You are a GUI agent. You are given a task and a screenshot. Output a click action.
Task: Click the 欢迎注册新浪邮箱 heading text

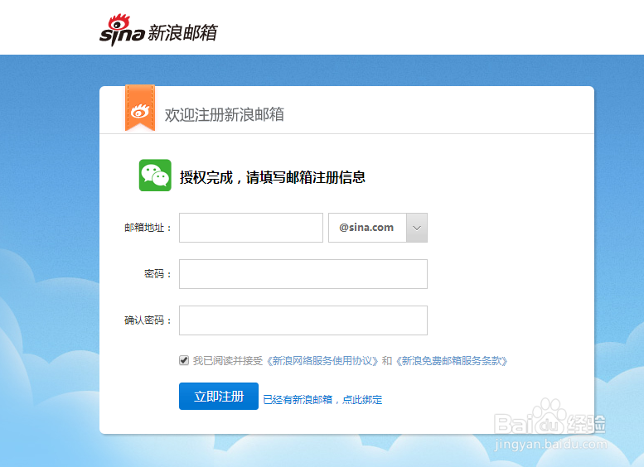tap(225, 114)
